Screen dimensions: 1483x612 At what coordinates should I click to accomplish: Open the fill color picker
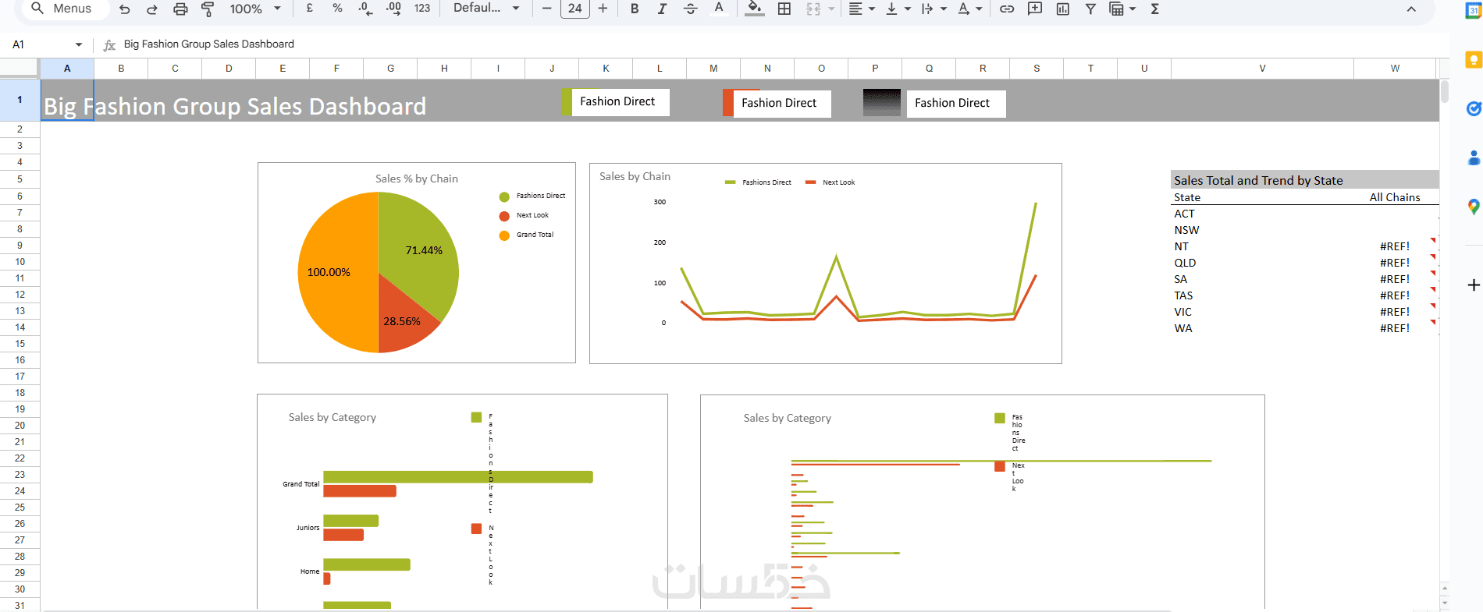[x=754, y=9]
